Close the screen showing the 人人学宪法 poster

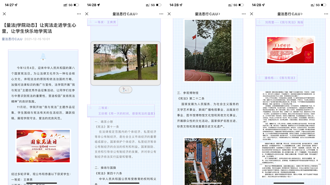(x=252, y=14)
